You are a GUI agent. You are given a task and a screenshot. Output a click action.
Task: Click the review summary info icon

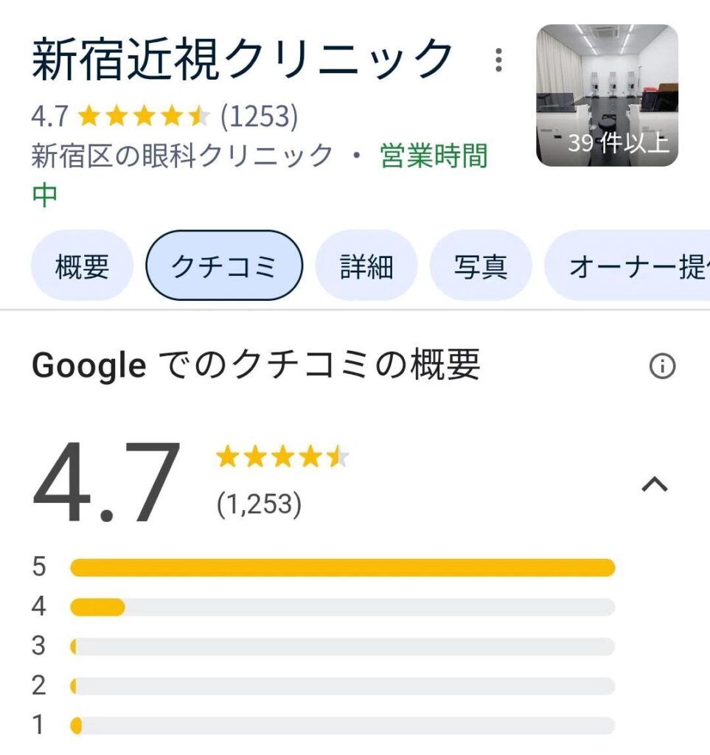661,366
